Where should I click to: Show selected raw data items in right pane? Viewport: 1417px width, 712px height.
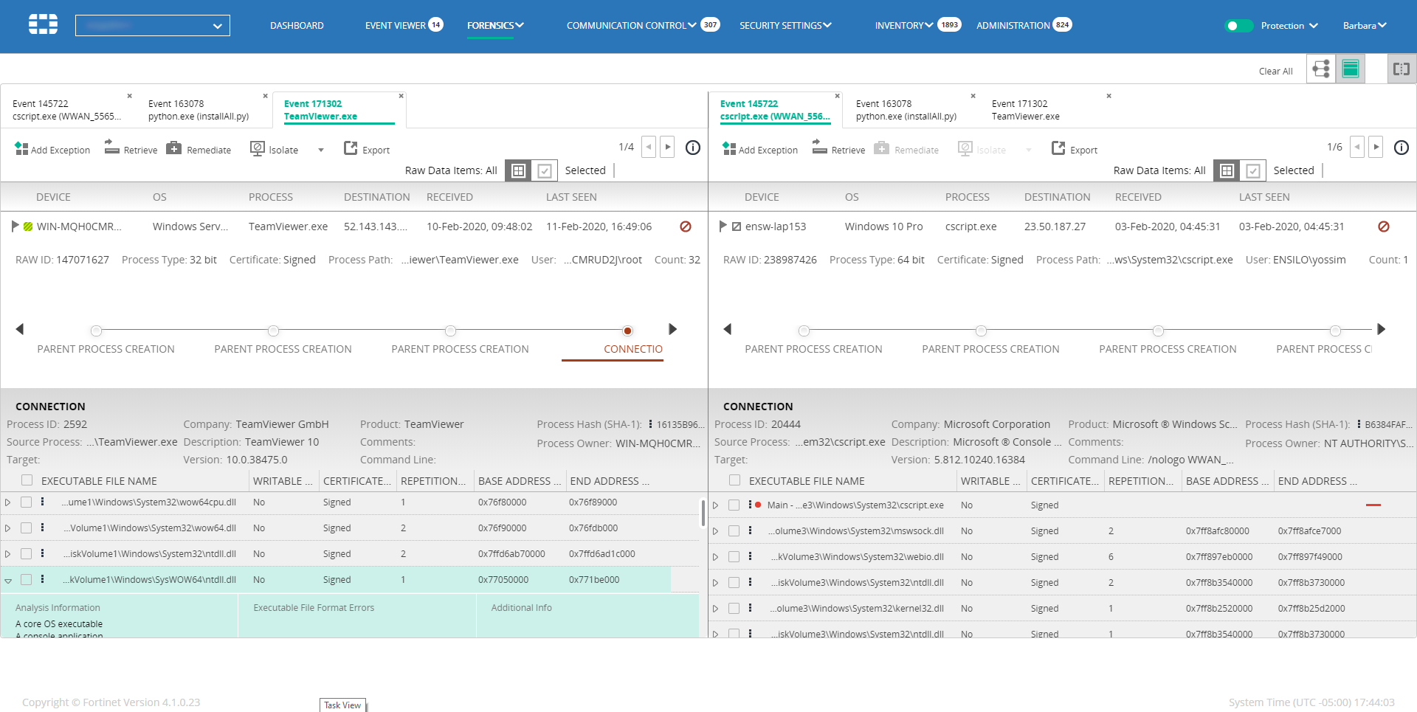pos(1253,170)
